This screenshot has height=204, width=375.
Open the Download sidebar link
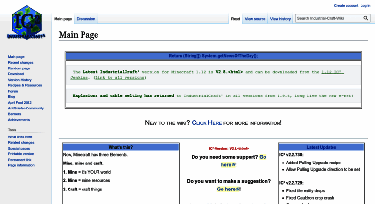coord(15,74)
